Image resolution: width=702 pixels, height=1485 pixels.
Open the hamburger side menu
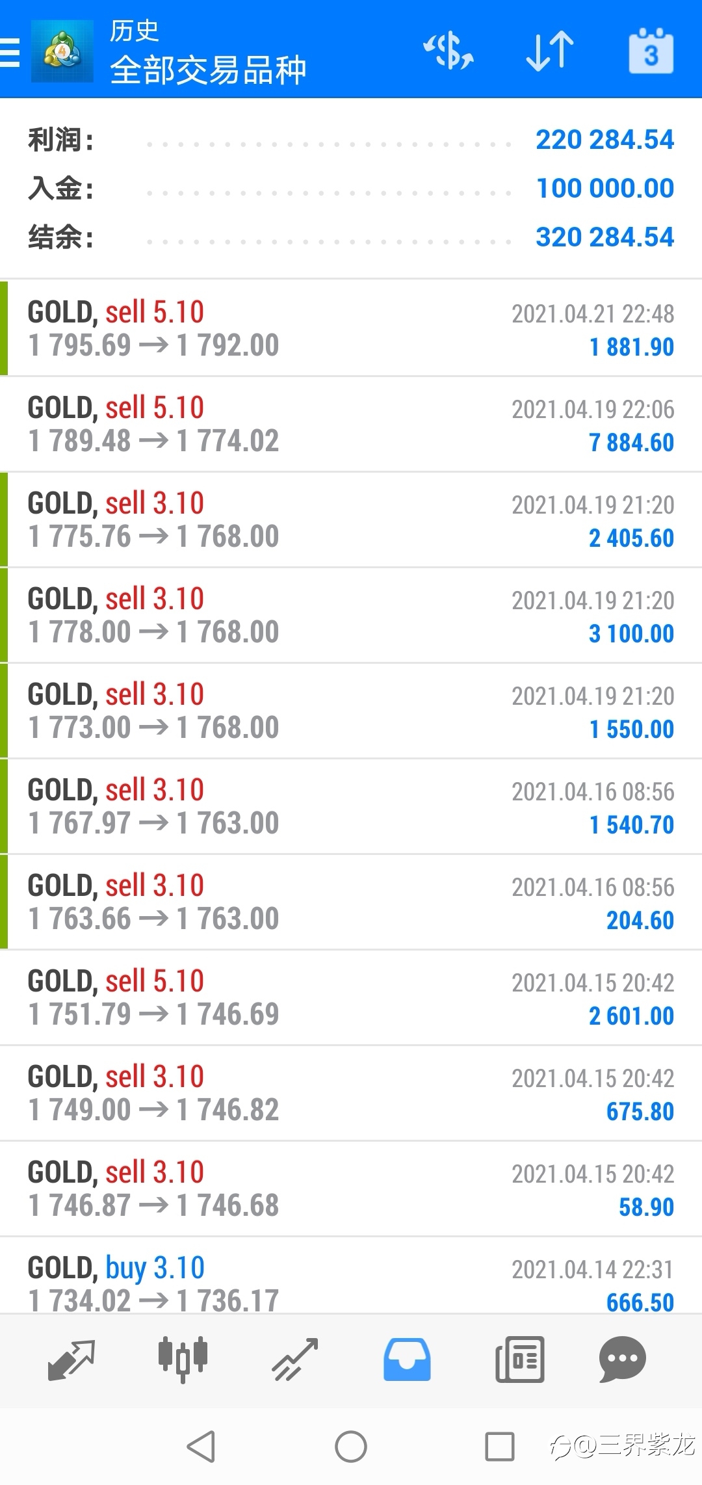pos(9,52)
